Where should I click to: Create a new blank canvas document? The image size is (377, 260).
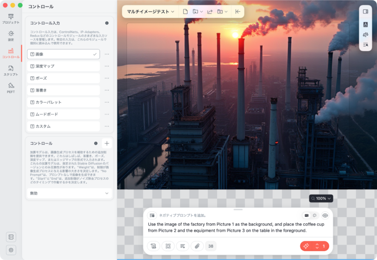point(185,11)
